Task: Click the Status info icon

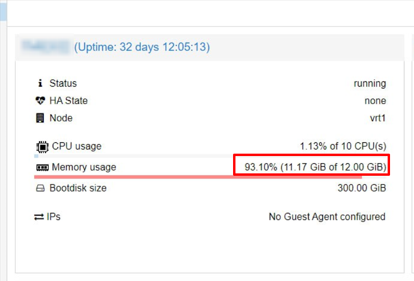Action: [x=40, y=83]
